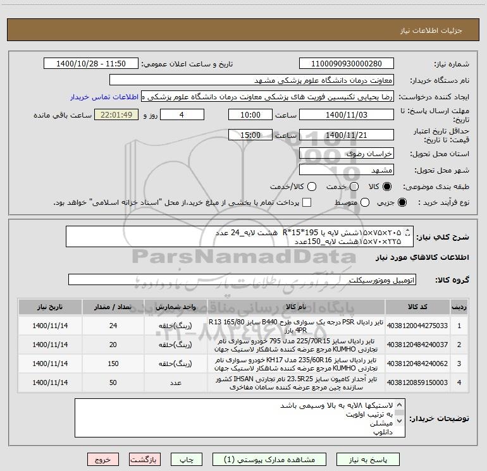Click the گروه کالا field اتومبیل وموتورسیکلت
This screenshot has width=487, height=471.
(x=242, y=279)
